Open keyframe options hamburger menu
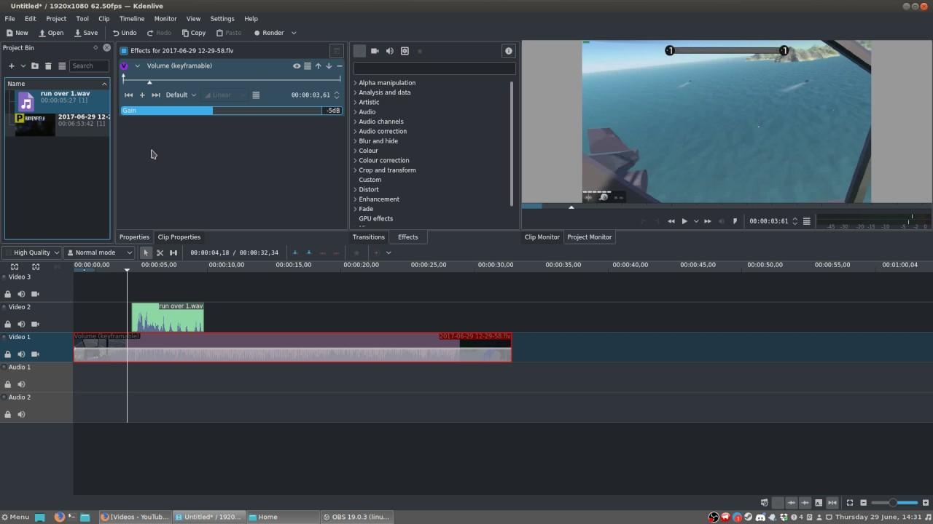 (x=256, y=95)
